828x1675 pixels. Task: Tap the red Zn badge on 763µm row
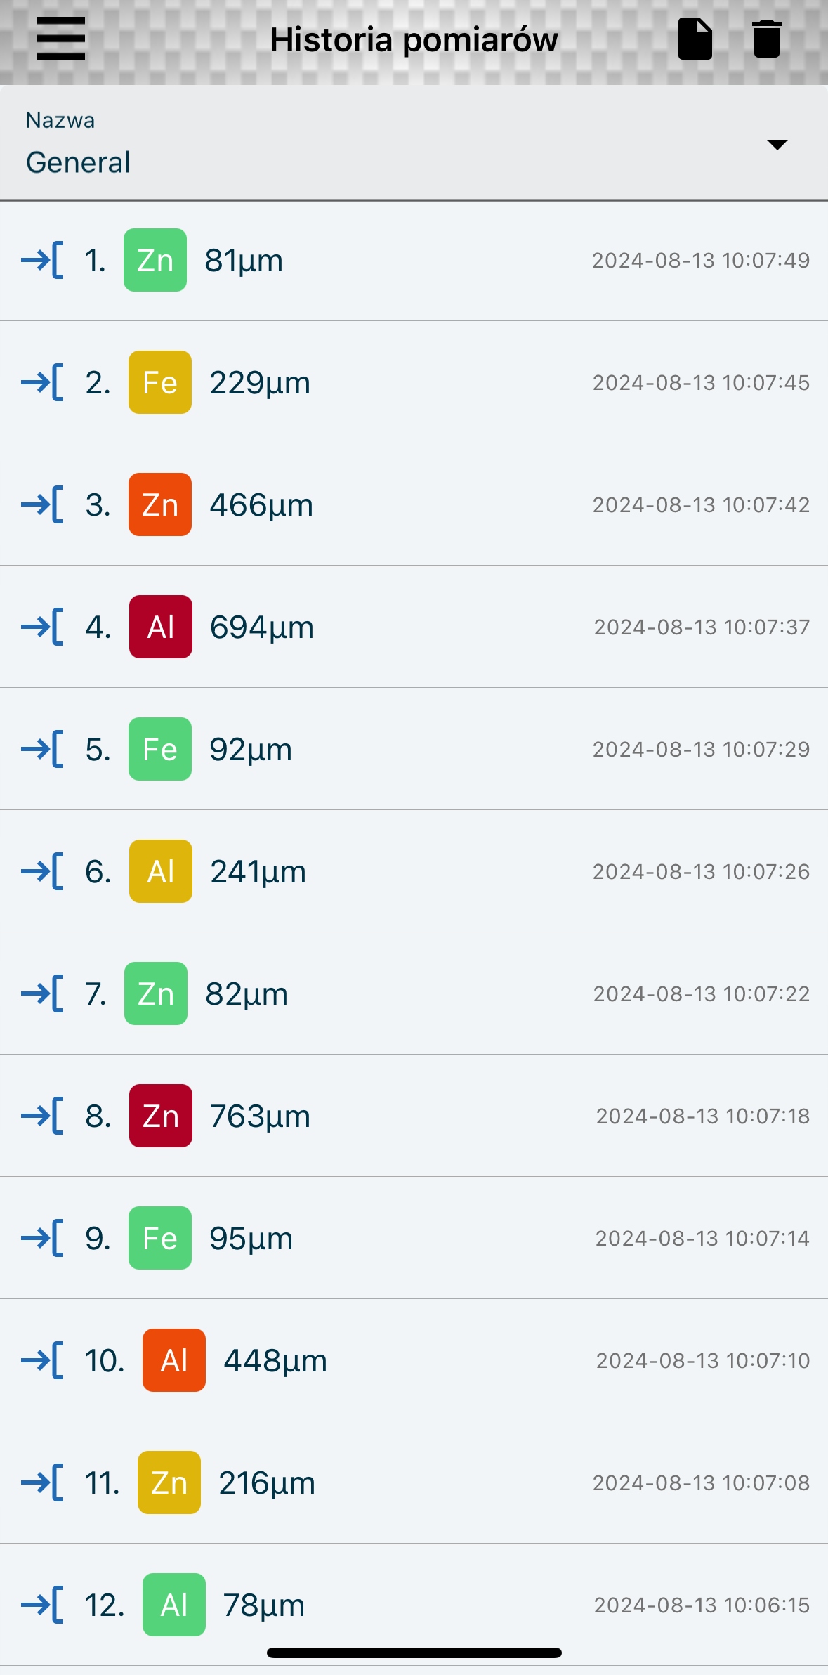(x=161, y=1116)
